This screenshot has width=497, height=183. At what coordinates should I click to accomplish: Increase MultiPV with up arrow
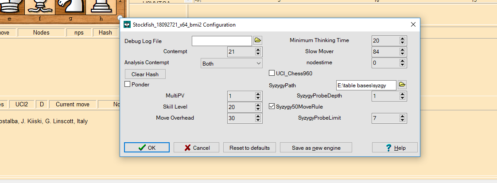258,93
